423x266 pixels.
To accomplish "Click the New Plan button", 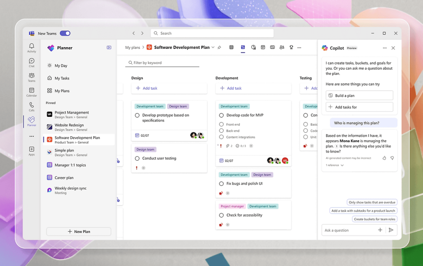I will coord(79,231).
